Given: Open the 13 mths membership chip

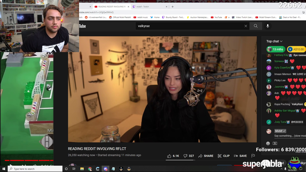Looking at the screenshot, I should [x=276, y=49].
